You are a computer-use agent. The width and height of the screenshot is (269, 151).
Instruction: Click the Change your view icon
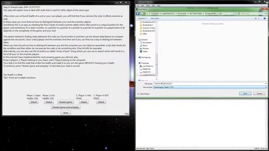click(256, 18)
